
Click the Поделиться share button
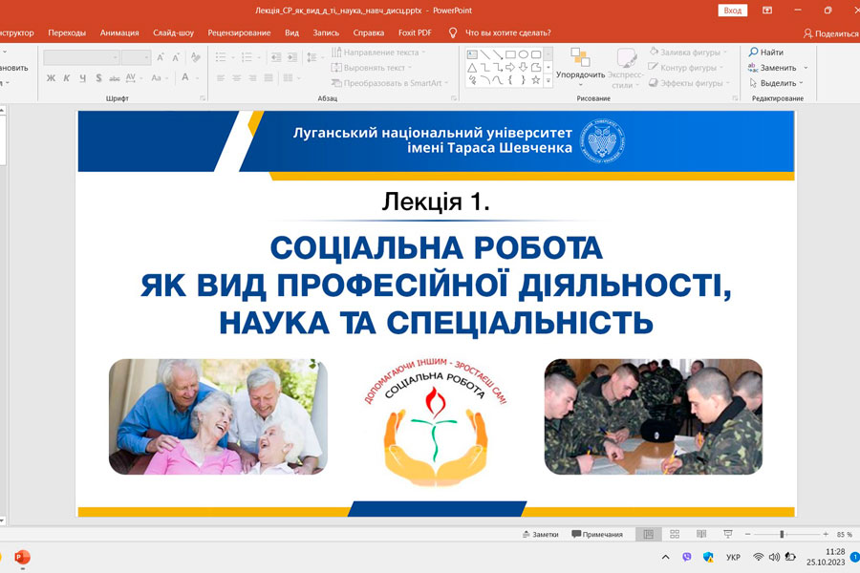tap(830, 33)
